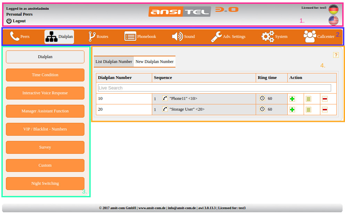This screenshot has height=214, width=345.
Task: Open the Interactive Voice Response section
Action: pyautogui.click(x=45, y=93)
